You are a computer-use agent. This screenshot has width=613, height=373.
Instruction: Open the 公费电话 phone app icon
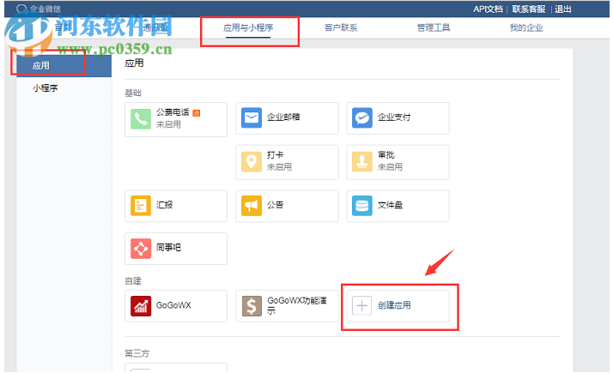pos(141,118)
